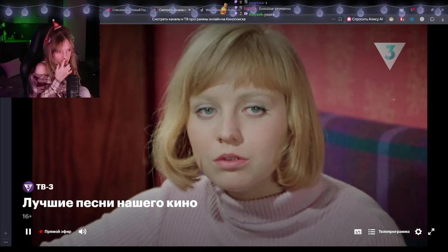Screen dimensions: 448x252
Task: Open browser main menu hamburger icon
Action: pos(412,10)
